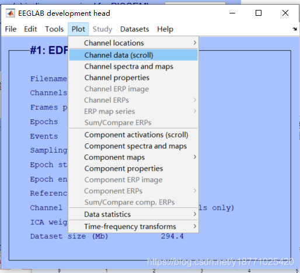Screen dimensions: 300x273
Task: Open Component properties
Action: 134,168
